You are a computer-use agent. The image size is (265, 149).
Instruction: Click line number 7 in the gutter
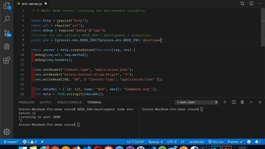23,40
